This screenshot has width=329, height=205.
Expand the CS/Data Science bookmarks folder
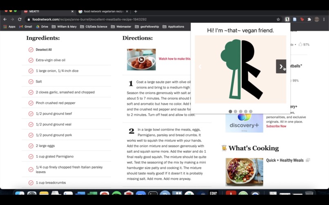93,26
